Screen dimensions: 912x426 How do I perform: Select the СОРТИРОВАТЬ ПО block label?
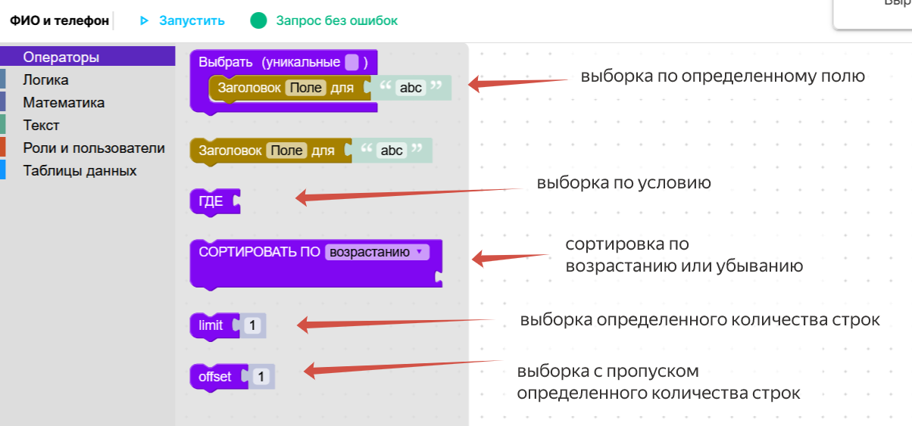(259, 252)
